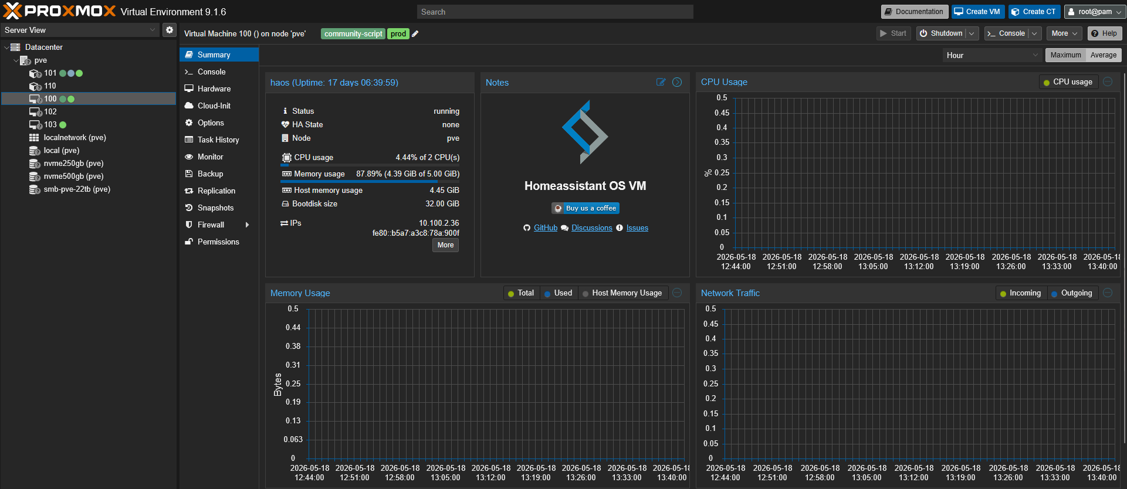This screenshot has width=1127, height=489.
Task: Collapse the Datacenter tree node
Action: click(6, 47)
